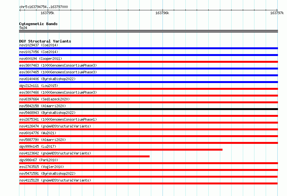Image resolution: width=287 pixels, height=196 pixels.
Task: Click the nsv4126474 (gnomADStructuralVariants) label
Action: click(55, 126)
